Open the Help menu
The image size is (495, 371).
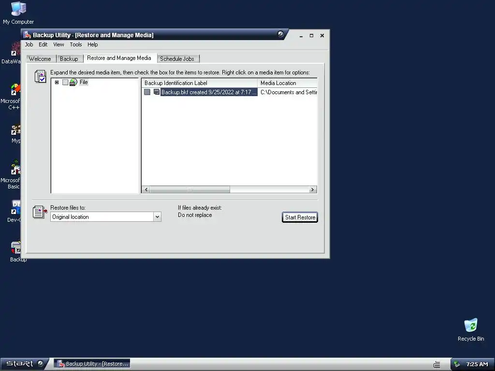tap(92, 44)
